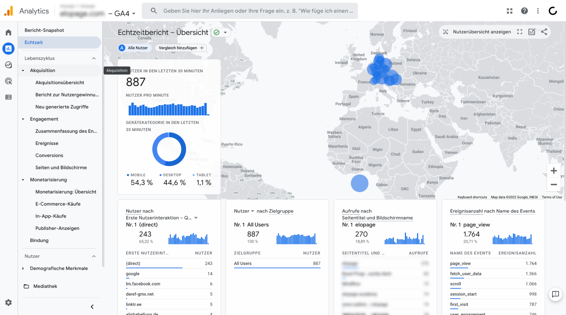Image resolution: width=566 pixels, height=315 pixels.
Task: Open the Advertising icon in left rail
Action: 8,81
